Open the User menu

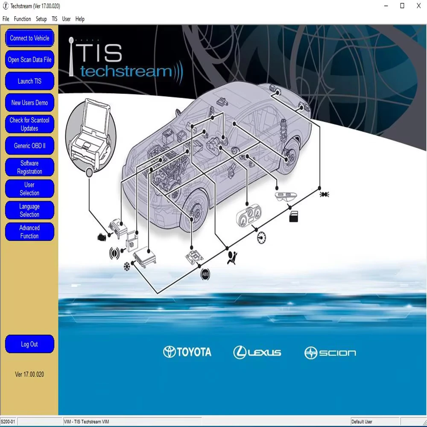point(66,19)
